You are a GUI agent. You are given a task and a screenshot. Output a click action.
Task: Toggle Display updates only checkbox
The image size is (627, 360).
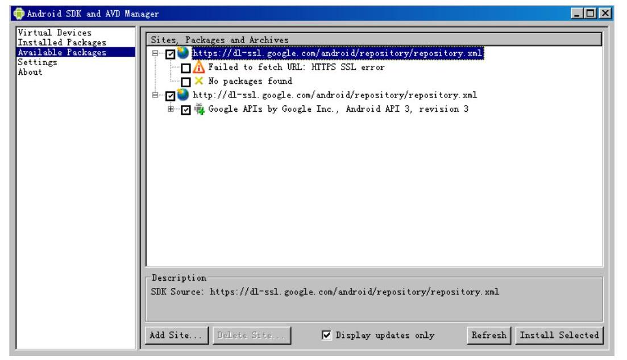pyautogui.click(x=327, y=335)
